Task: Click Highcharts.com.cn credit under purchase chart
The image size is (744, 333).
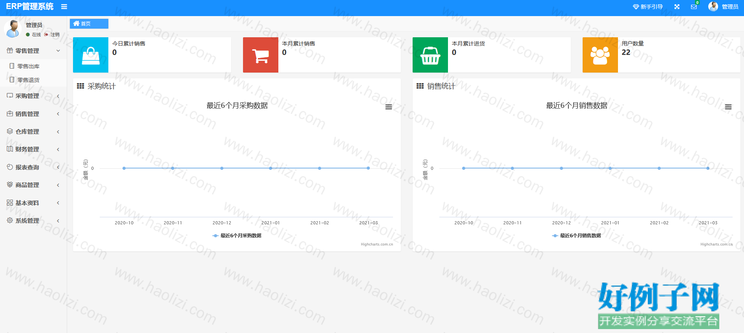Action: (x=377, y=244)
